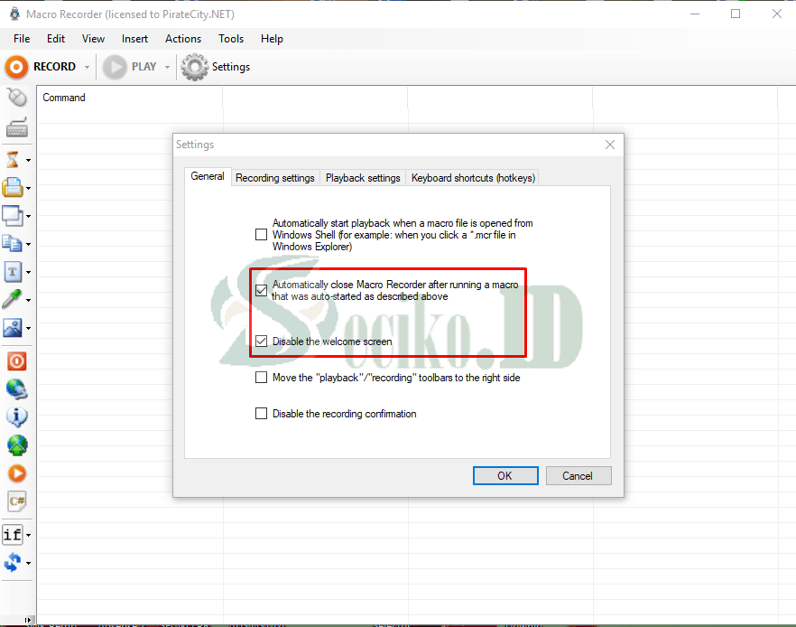This screenshot has width=796, height=627.
Task: Pick a color with the eyedropper tool
Action: coord(13,299)
